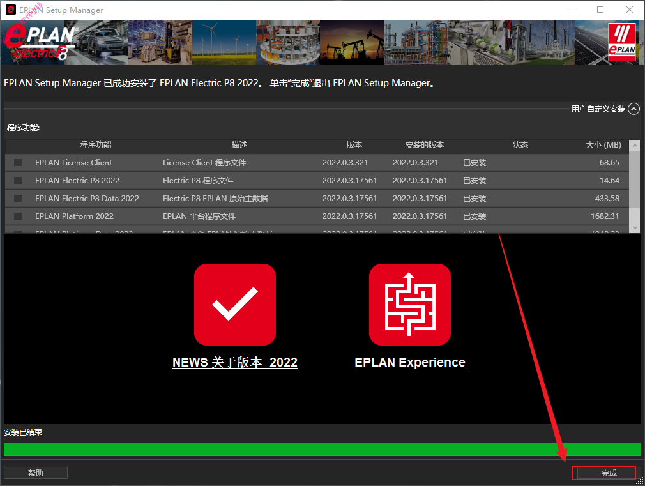Click the 安装的版本 column header
Image resolution: width=645 pixels, height=486 pixels.
tap(425, 145)
